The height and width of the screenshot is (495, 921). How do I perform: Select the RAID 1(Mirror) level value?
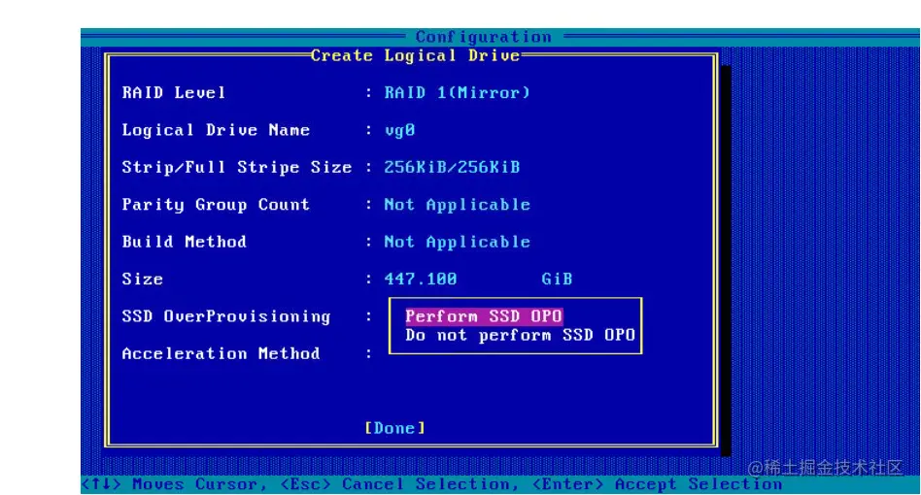pyautogui.click(x=457, y=92)
